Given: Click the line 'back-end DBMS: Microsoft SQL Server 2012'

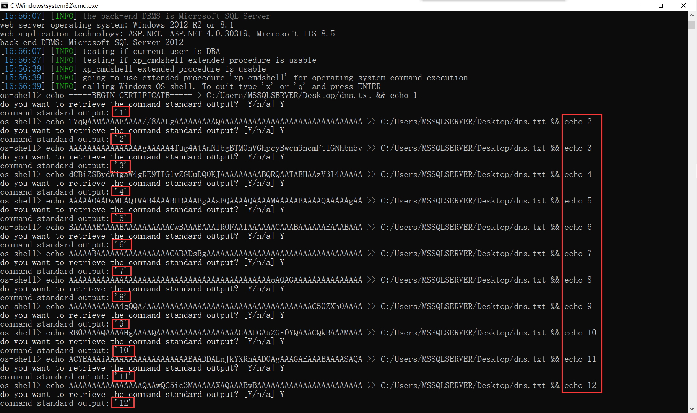Looking at the screenshot, I should (92, 42).
